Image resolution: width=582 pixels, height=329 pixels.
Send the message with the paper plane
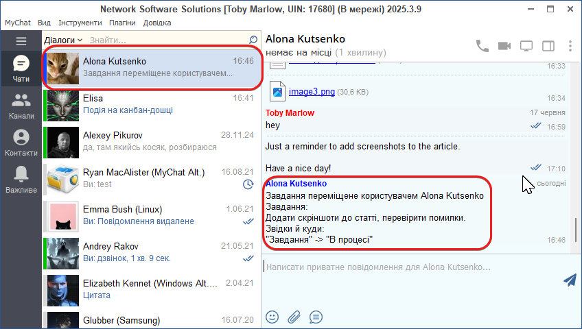coord(569,280)
